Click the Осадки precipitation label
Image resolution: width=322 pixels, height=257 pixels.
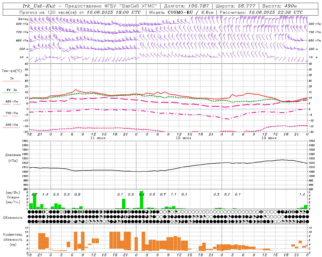[x=13, y=197]
